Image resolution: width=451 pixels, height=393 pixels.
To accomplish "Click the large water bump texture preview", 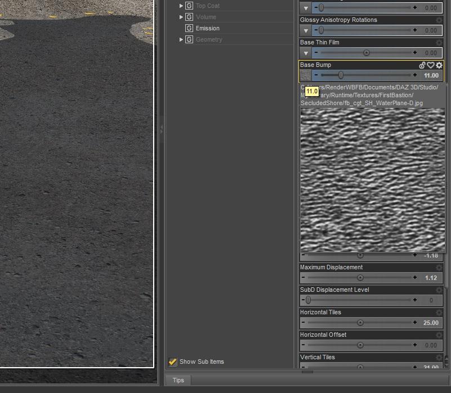I will [372, 180].
